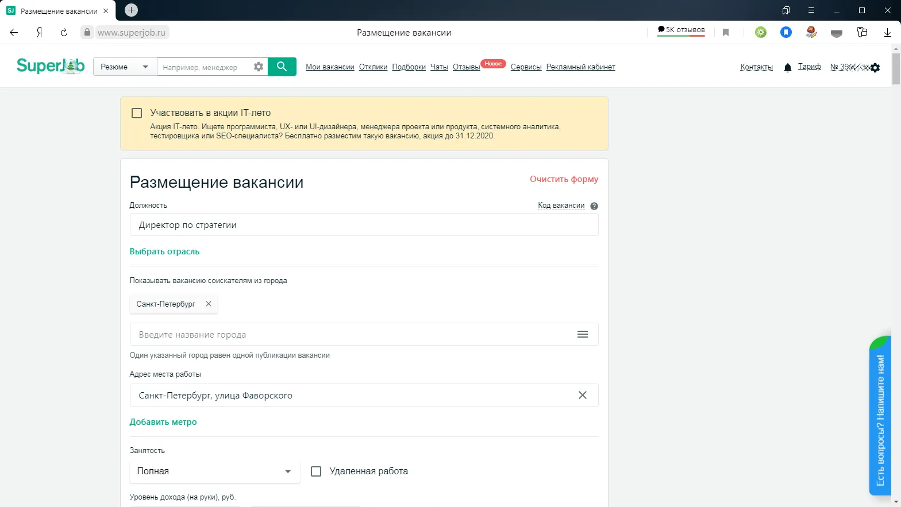Open account settings gear in the header

coord(875,68)
